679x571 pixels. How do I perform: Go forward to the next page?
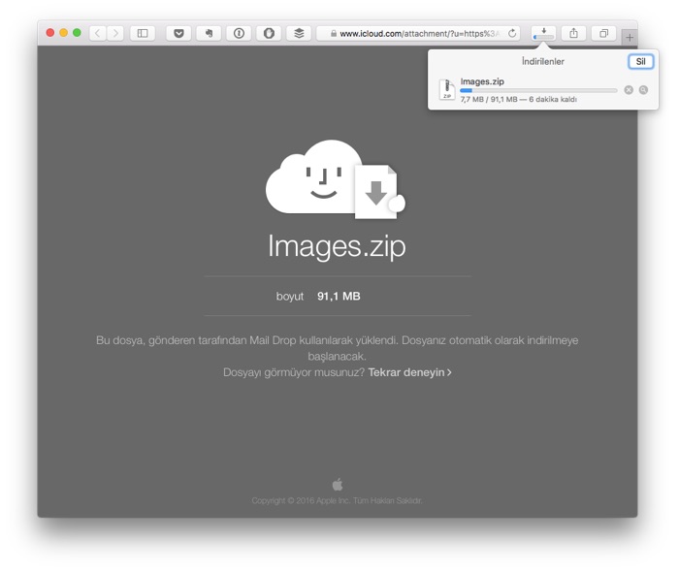pos(116,33)
